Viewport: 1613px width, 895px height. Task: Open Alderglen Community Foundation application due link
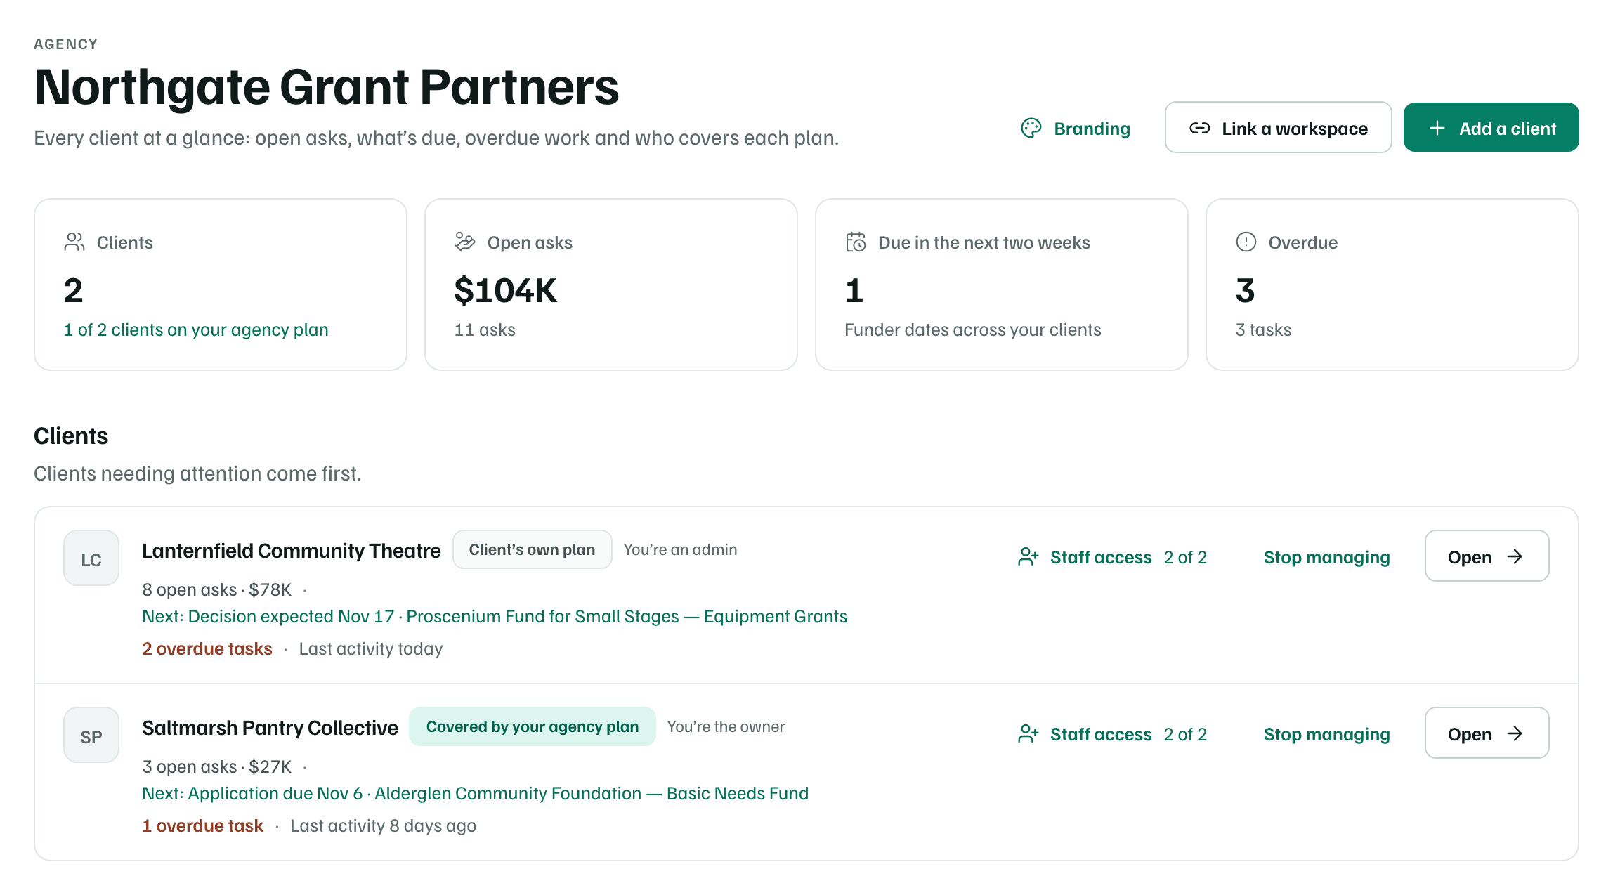coord(475,793)
